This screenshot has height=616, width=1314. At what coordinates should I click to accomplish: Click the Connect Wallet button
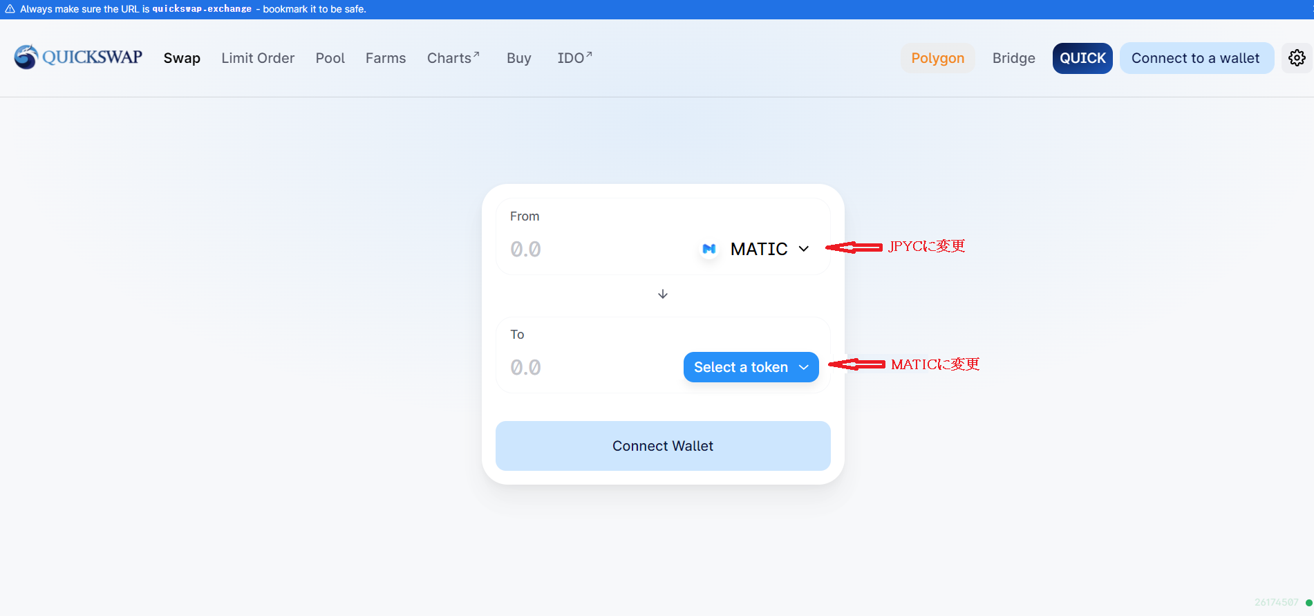663,446
